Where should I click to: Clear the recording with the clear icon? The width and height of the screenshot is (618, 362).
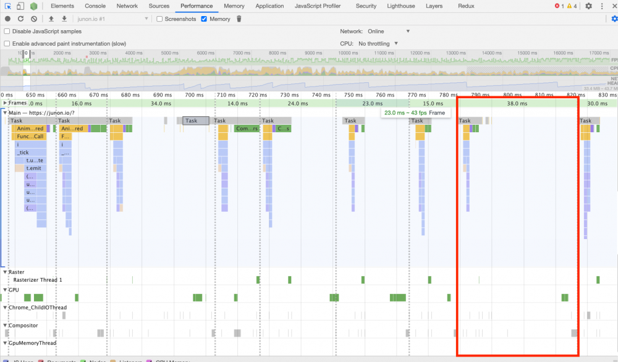[x=34, y=19]
